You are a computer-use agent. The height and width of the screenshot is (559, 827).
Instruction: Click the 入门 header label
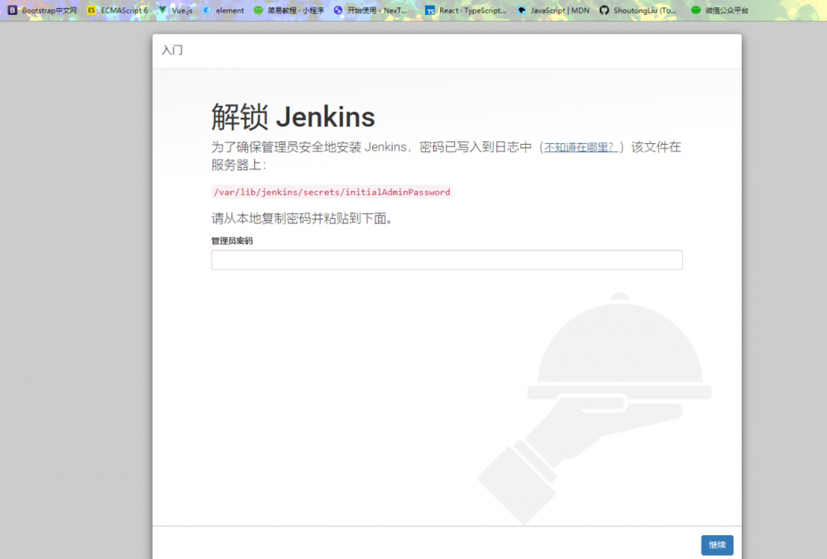click(x=174, y=50)
